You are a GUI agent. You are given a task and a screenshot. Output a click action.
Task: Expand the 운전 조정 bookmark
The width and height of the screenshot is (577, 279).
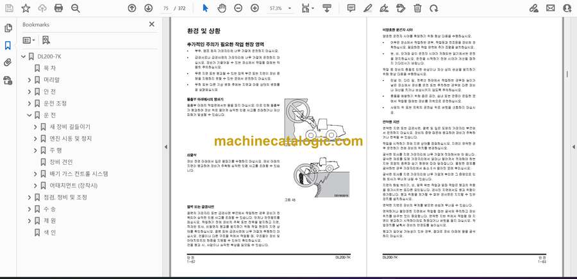click(29, 103)
